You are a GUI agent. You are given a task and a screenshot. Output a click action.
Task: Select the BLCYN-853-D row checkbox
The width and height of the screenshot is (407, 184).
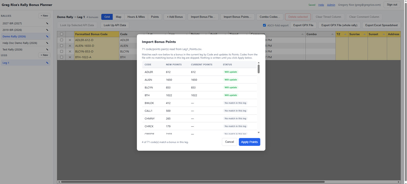[62, 52]
